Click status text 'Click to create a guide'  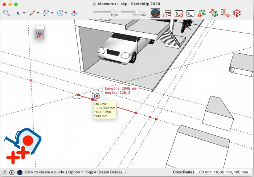(45, 172)
